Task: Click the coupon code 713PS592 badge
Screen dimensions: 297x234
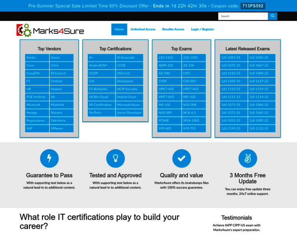Action: click(253, 6)
